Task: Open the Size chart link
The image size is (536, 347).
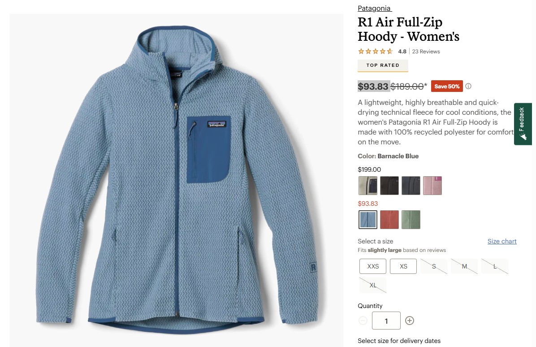Action: tap(502, 241)
